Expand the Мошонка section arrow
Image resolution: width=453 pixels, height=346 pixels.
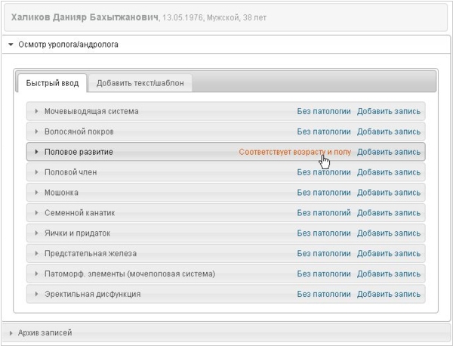pyautogui.click(x=36, y=192)
